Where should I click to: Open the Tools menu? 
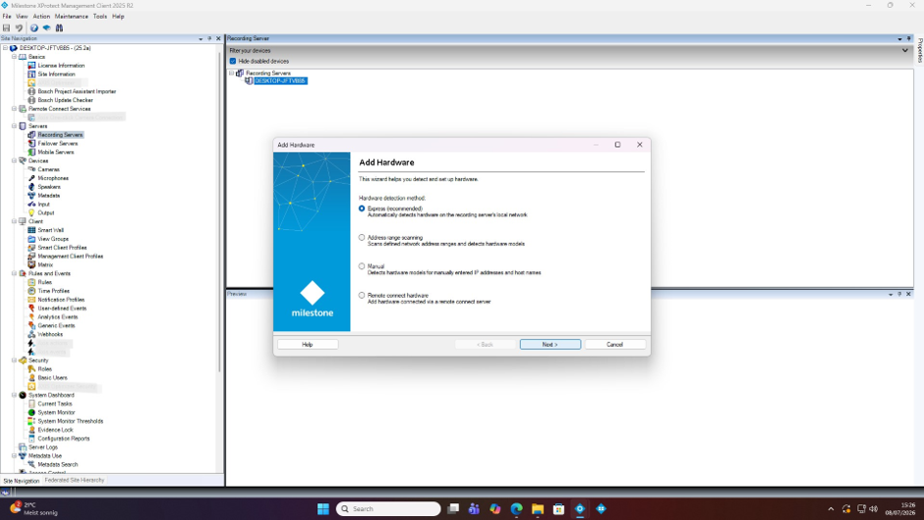[x=100, y=17]
